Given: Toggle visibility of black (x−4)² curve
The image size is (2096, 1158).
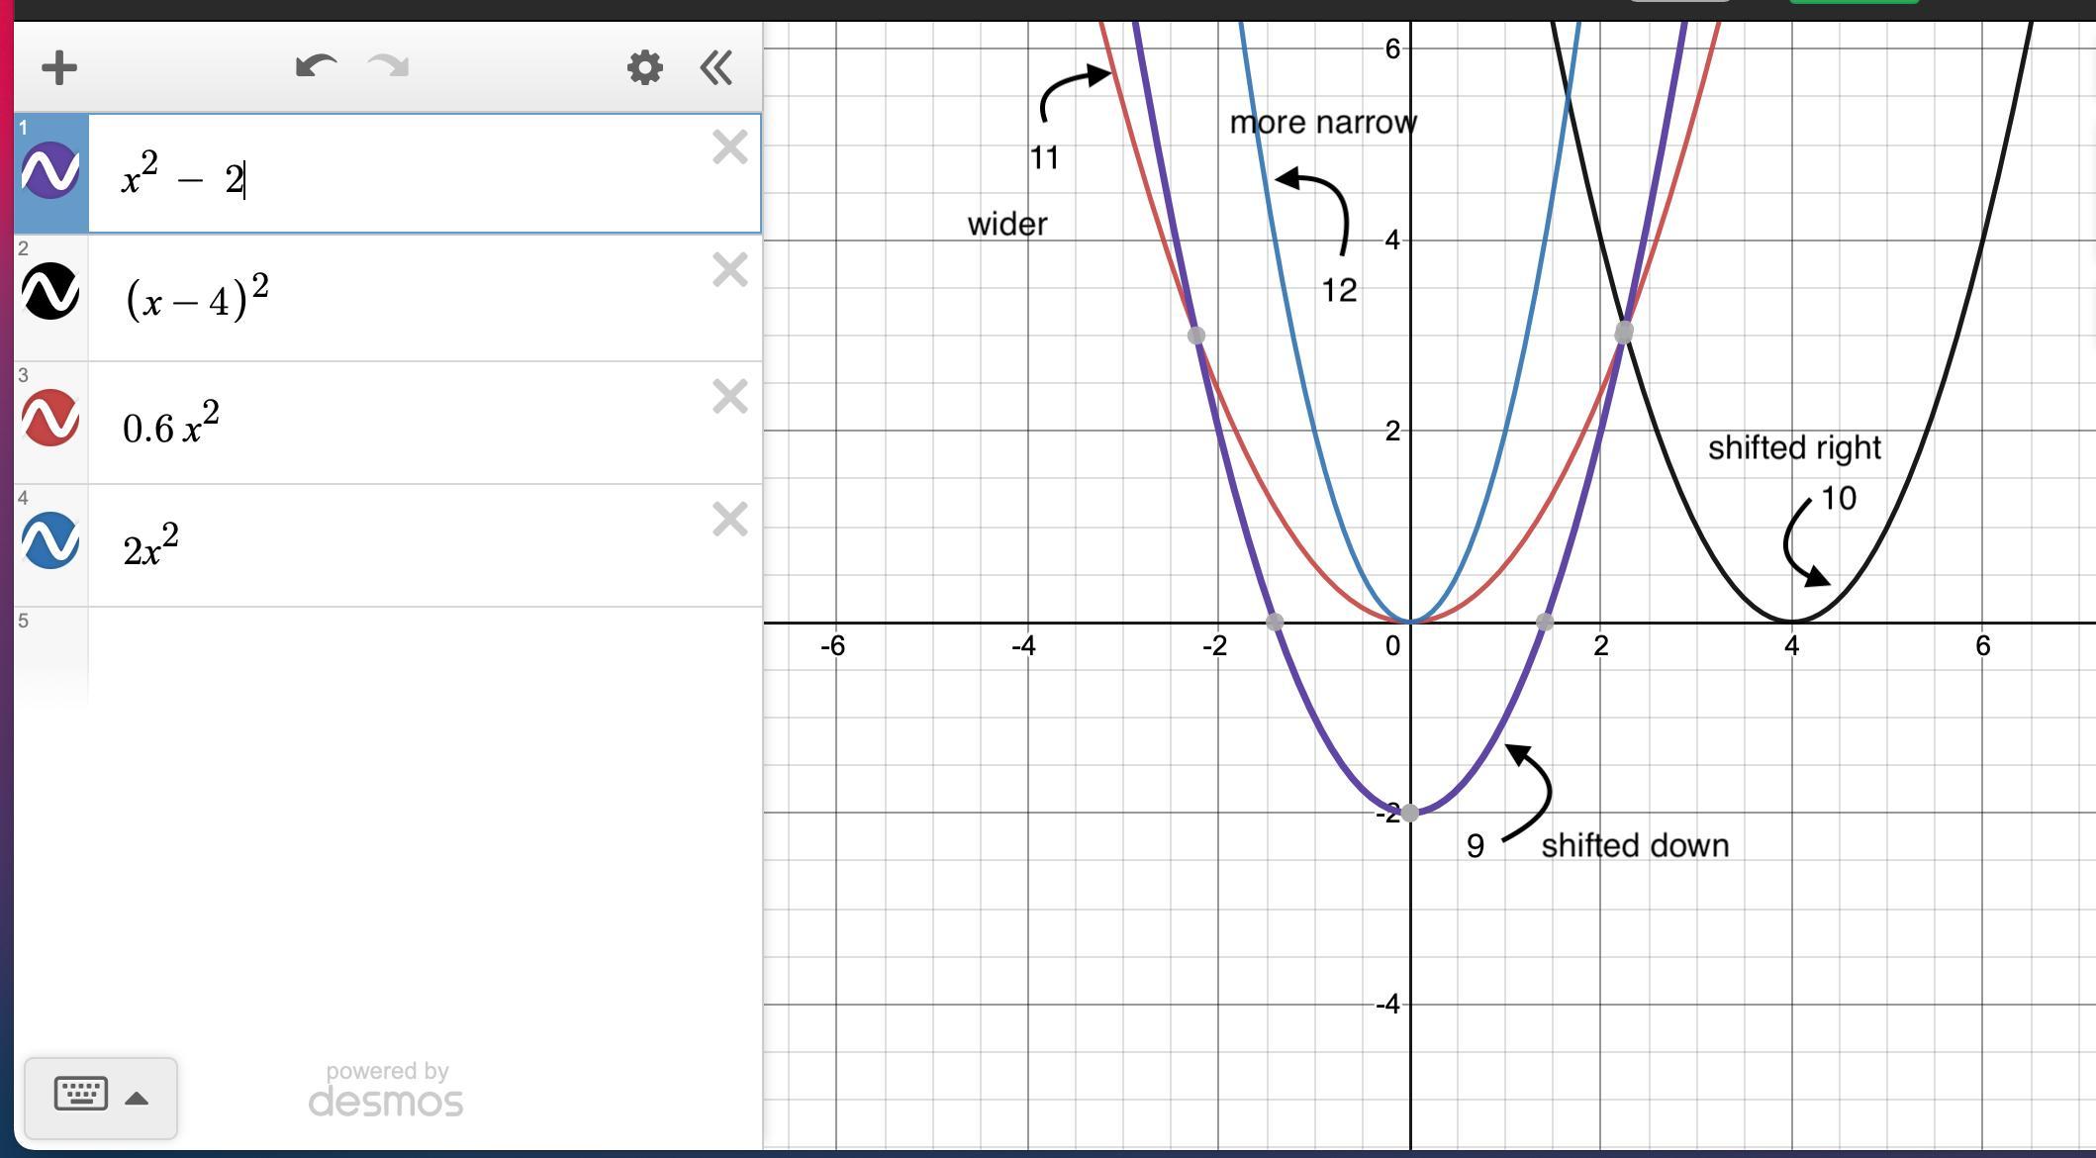Looking at the screenshot, I should coord(50,292).
